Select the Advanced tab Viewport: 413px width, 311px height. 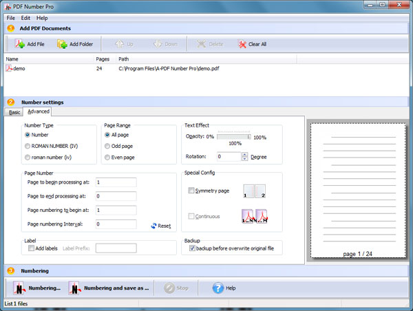pos(37,111)
